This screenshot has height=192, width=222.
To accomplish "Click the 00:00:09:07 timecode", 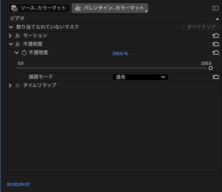I will pos(18,184).
